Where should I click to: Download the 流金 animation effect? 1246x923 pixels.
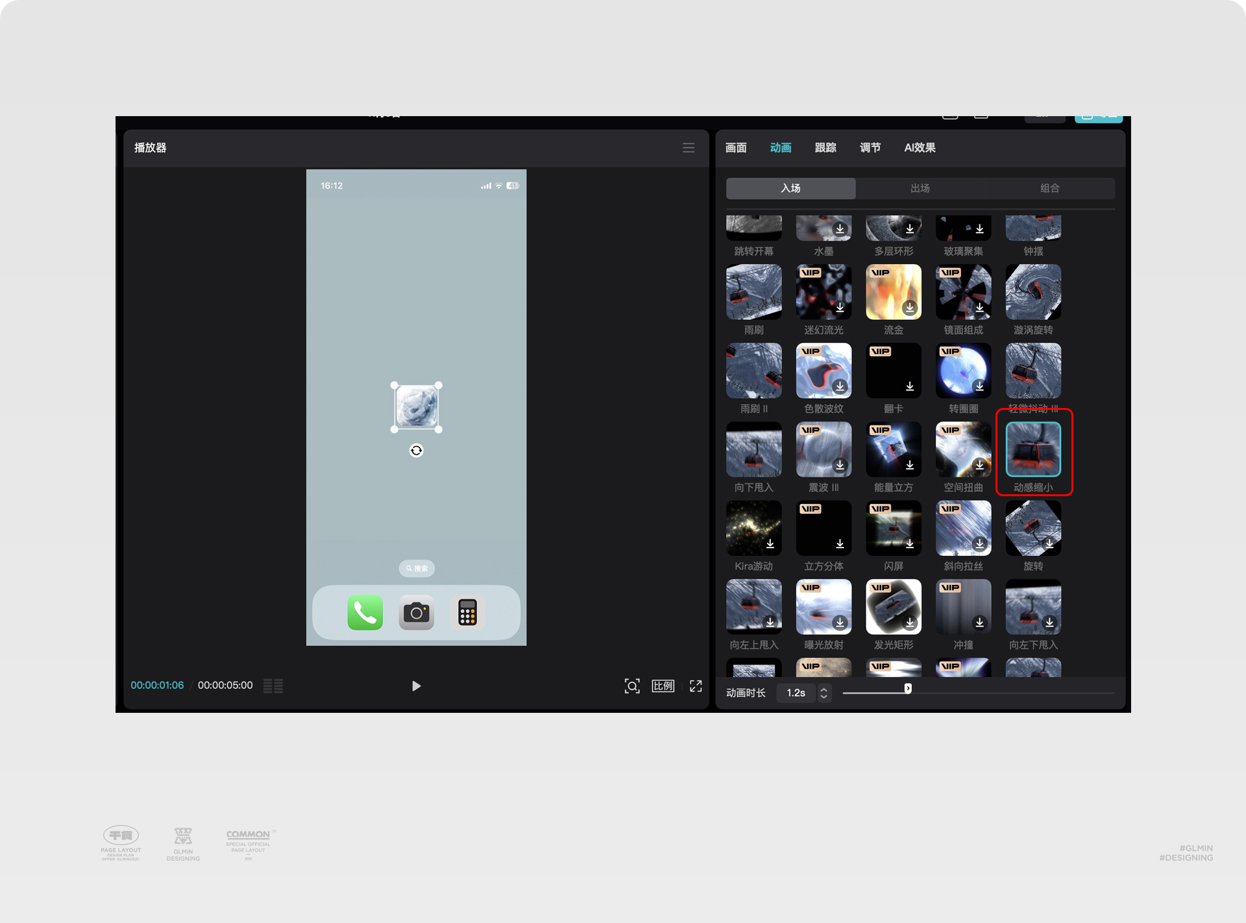(910, 307)
